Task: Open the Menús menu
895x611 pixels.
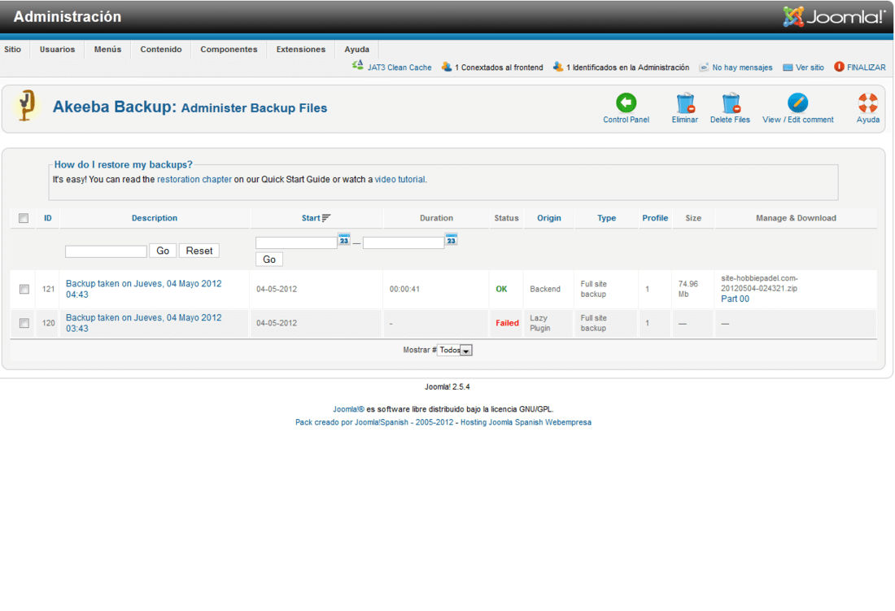Action: pyautogui.click(x=108, y=50)
